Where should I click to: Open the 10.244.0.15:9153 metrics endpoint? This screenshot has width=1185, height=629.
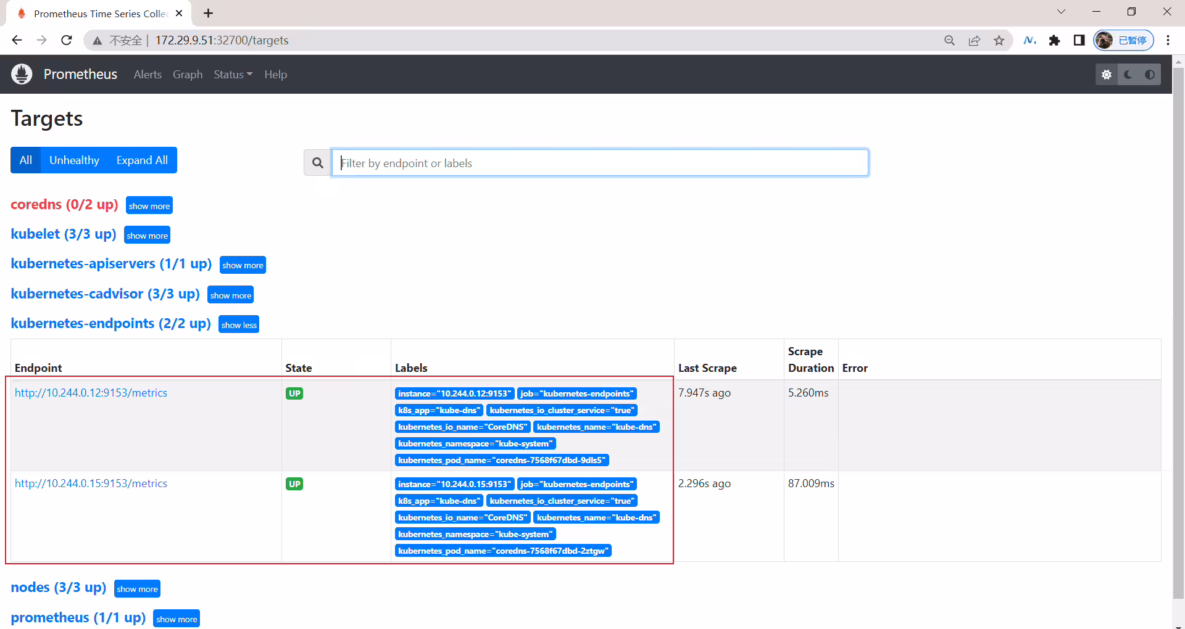click(x=91, y=483)
